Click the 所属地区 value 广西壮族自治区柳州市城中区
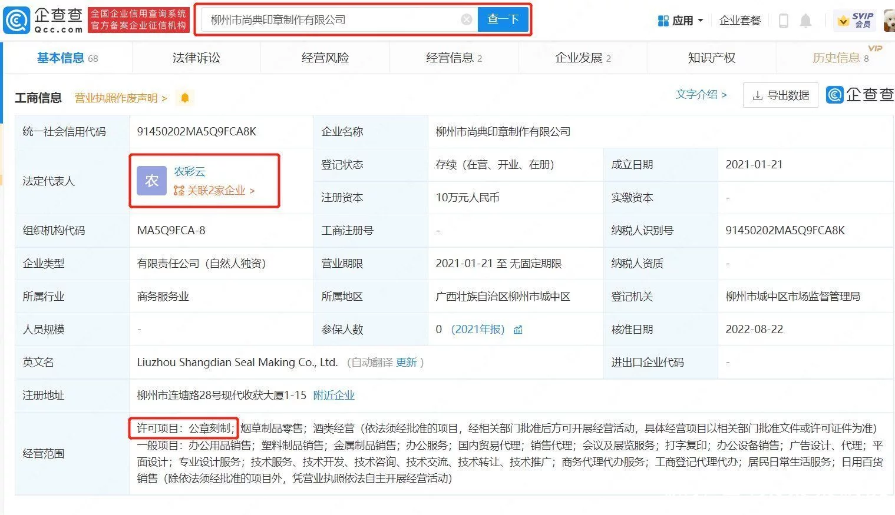The image size is (895, 515). point(503,297)
